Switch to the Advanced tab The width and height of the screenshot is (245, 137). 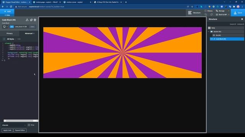29,33
